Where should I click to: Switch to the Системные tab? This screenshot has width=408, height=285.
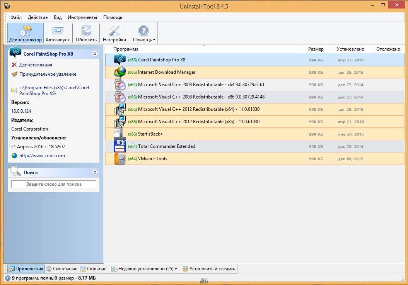click(62, 269)
